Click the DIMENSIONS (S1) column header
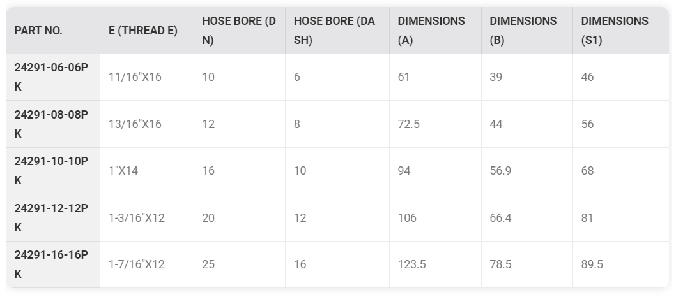The width and height of the screenshot is (676, 297). coord(615,31)
